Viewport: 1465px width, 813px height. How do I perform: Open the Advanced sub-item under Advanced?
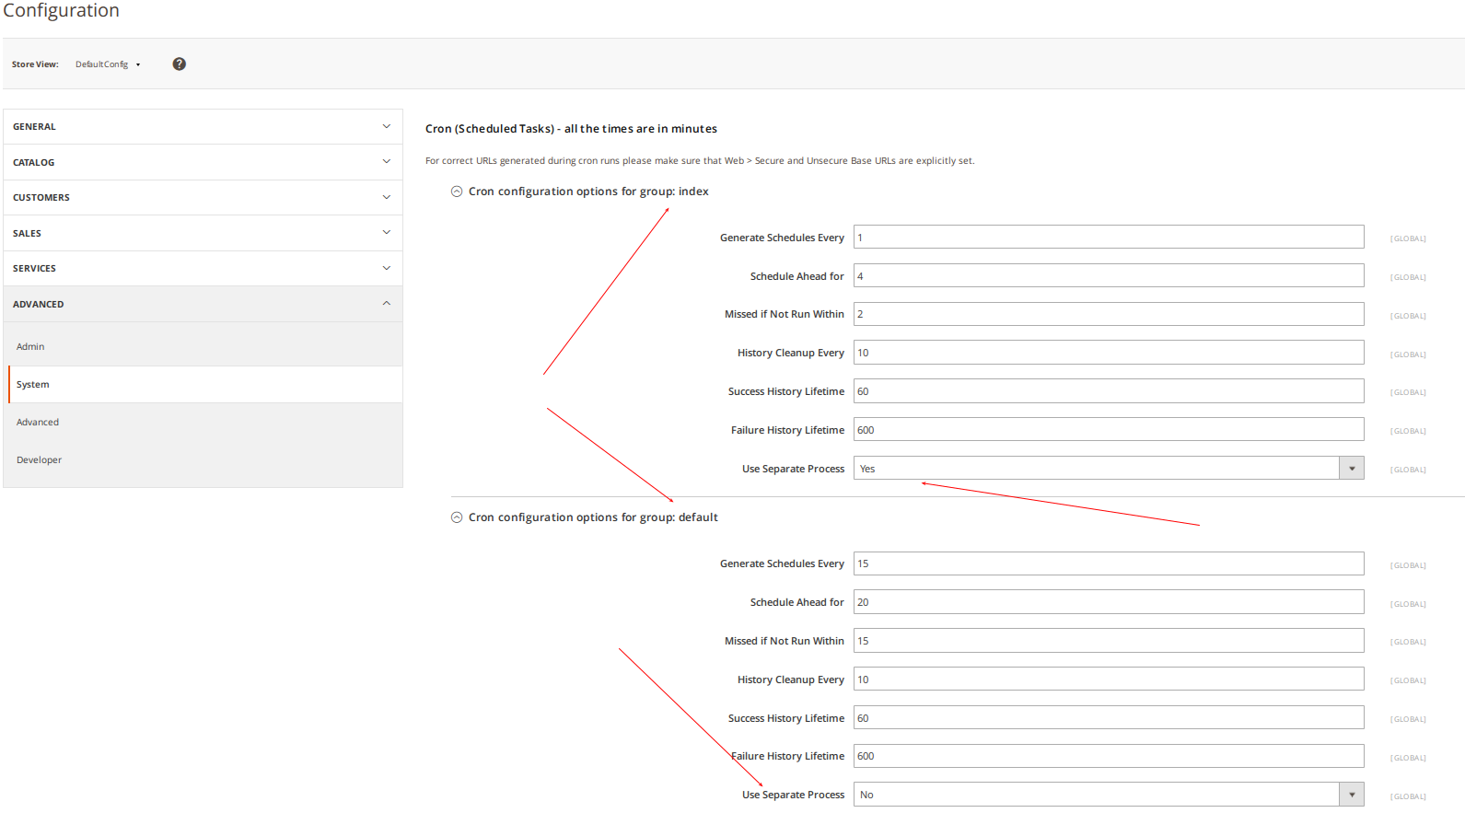pyautogui.click(x=38, y=423)
